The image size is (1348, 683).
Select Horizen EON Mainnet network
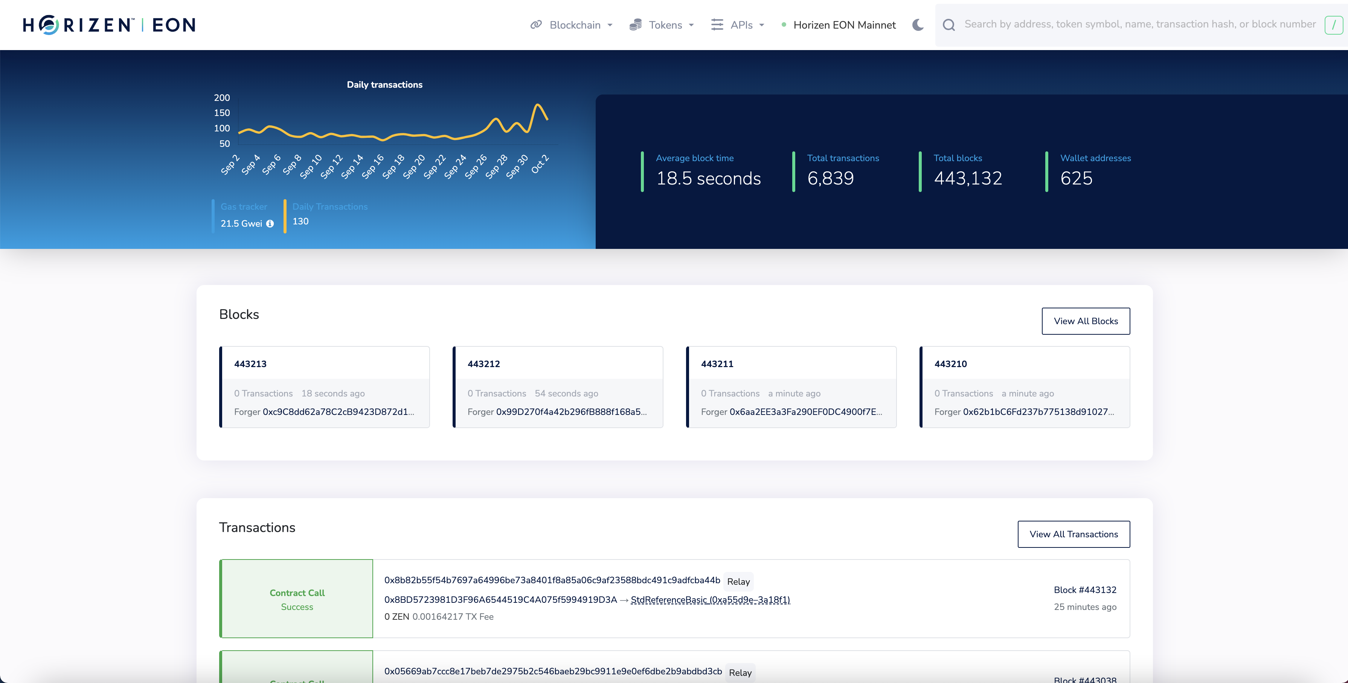click(x=839, y=24)
